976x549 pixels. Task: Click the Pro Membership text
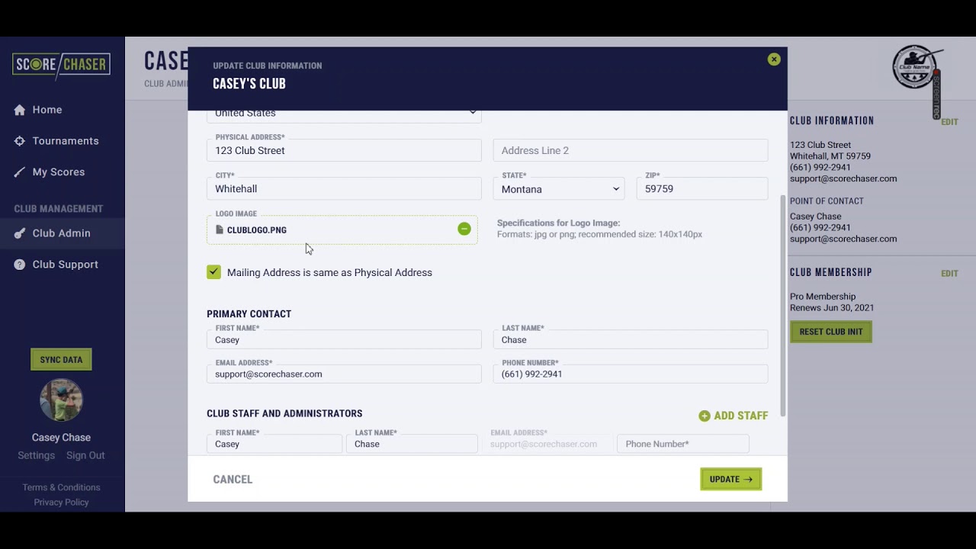point(823,297)
